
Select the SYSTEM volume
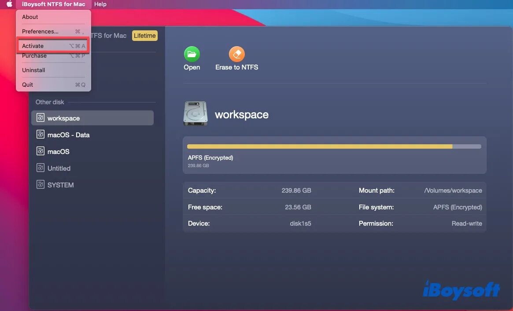tap(92, 185)
